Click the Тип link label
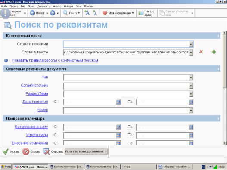The height and width of the screenshot is (170, 227). coord(45,77)
